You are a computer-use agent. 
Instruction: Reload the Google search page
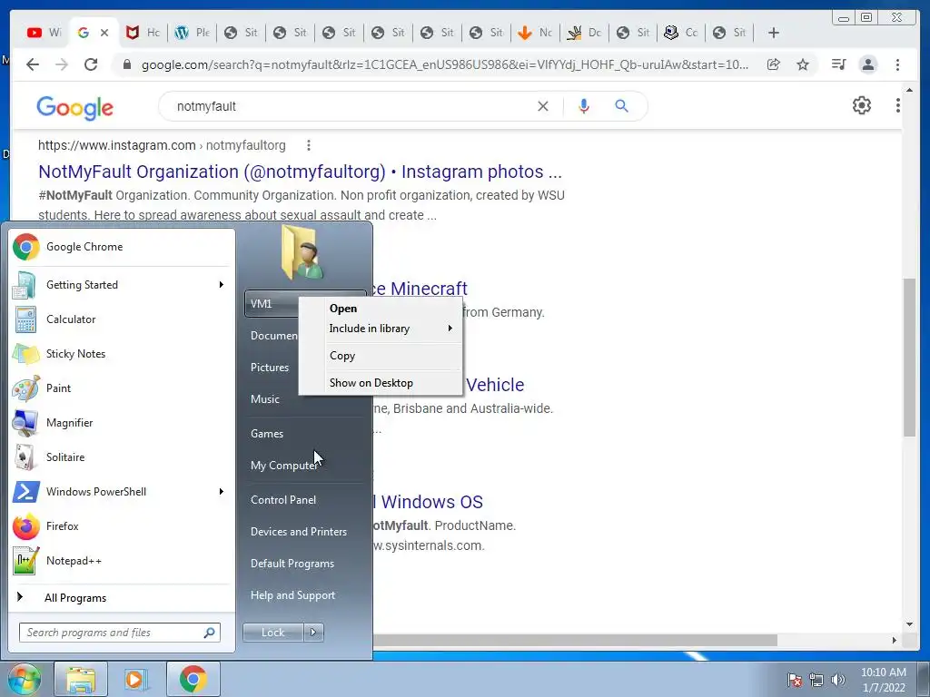[91, 64]
